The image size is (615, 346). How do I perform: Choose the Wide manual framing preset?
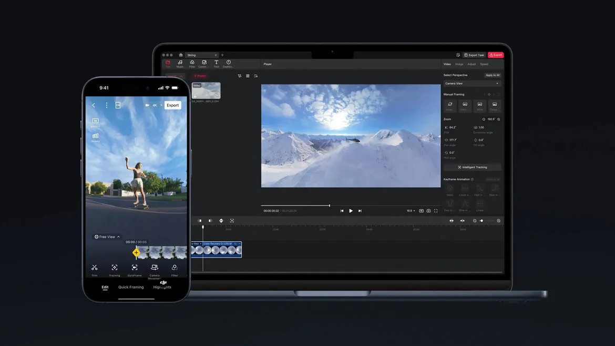coord(480,105)
